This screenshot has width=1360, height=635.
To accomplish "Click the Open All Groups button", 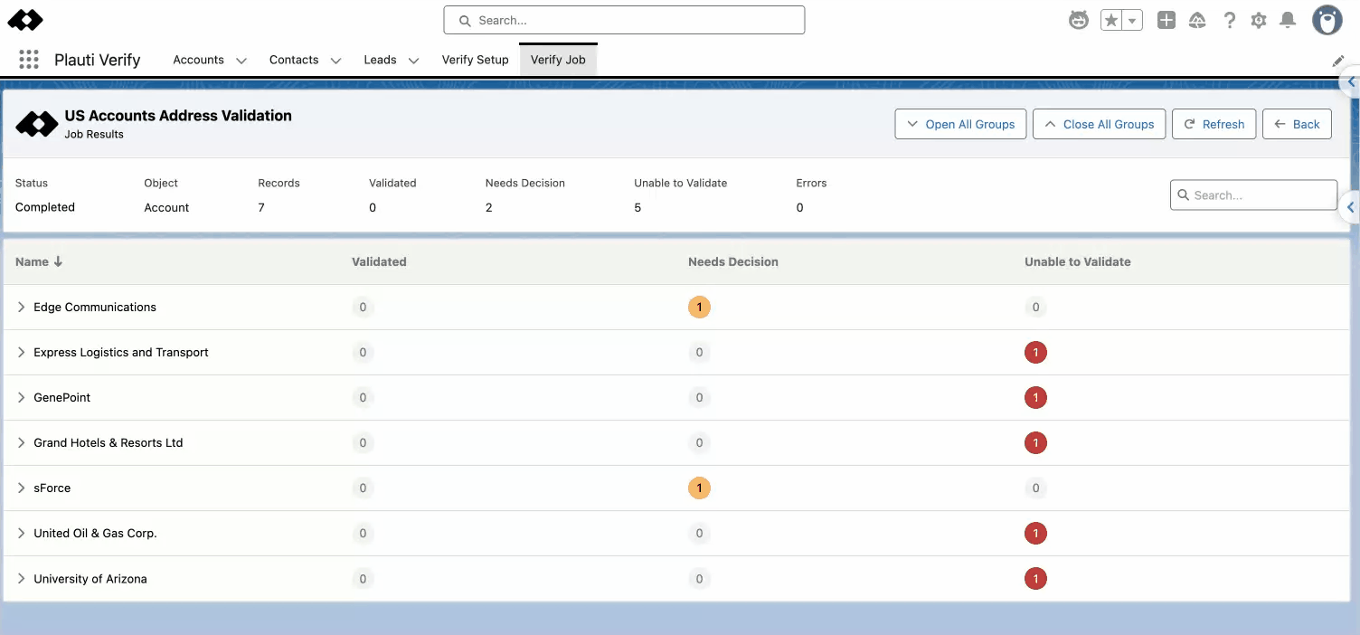I will [960, 124].
